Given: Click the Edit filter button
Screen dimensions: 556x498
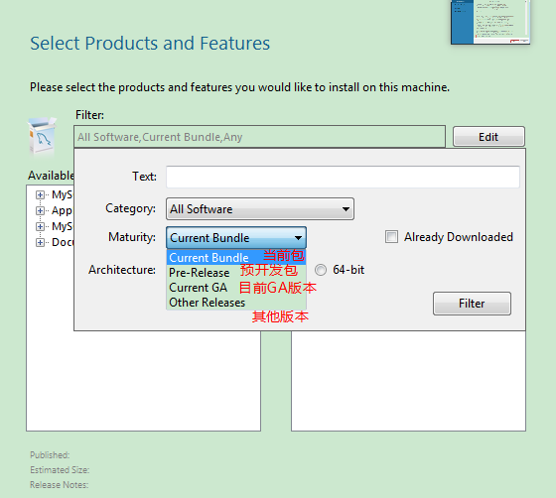Looking at the screenshot, I should click(488, 137).
